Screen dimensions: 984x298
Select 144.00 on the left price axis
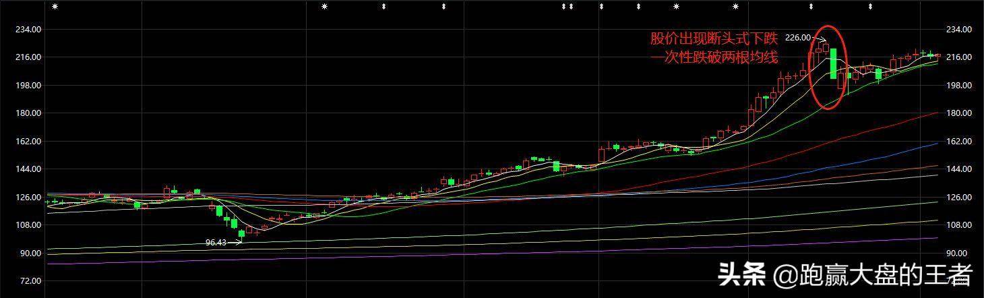28,169
